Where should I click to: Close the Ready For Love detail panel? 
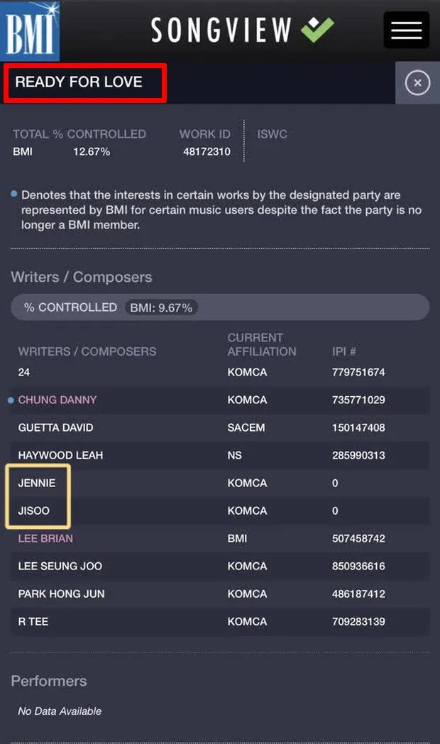pos(417,83)
